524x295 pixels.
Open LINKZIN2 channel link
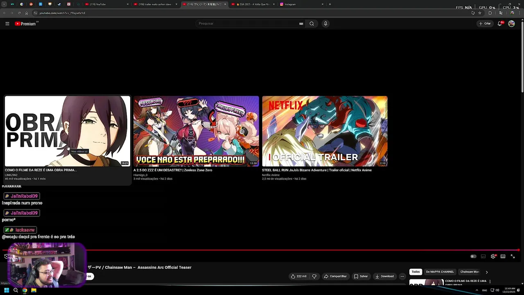point(11,175)
